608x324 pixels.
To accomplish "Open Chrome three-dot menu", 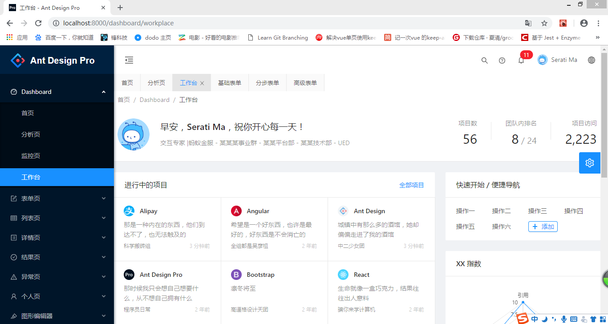I will coord(598,23).
